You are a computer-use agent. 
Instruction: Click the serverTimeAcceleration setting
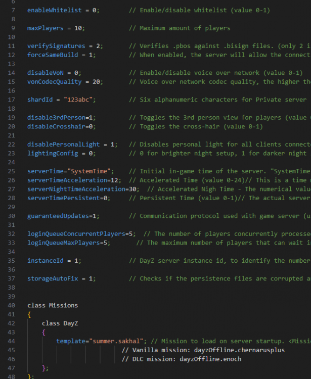(x=67, y=180)
